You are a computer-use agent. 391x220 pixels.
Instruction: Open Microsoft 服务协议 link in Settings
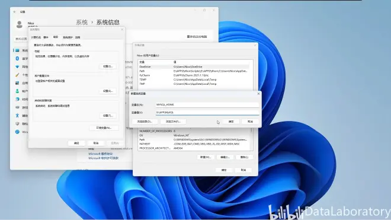pyautogui.click(x=101, y=154)
